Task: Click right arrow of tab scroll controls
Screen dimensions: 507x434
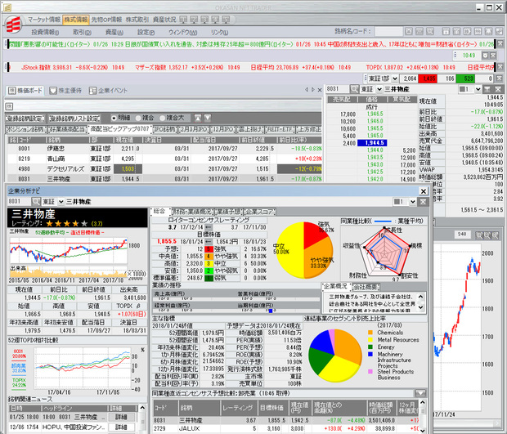Action: click(x=312, y=90)
